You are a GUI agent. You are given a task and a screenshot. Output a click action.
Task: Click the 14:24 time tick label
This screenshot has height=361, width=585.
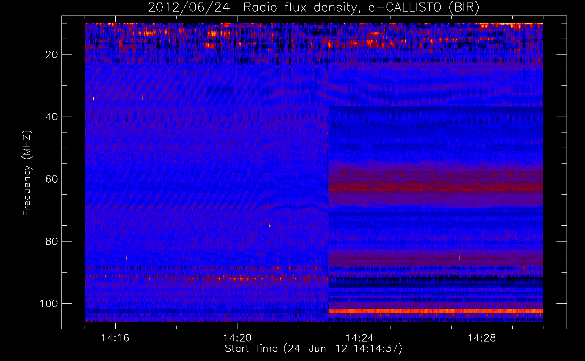(360, 338)
